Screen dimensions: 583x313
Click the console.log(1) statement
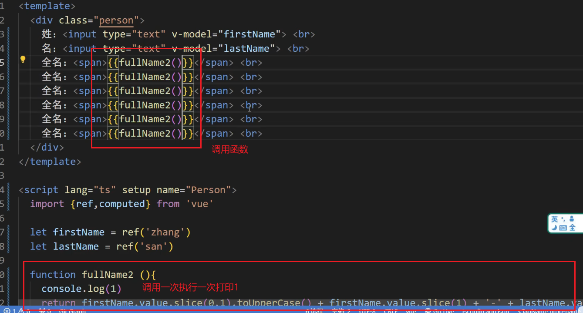pos(81,289)
